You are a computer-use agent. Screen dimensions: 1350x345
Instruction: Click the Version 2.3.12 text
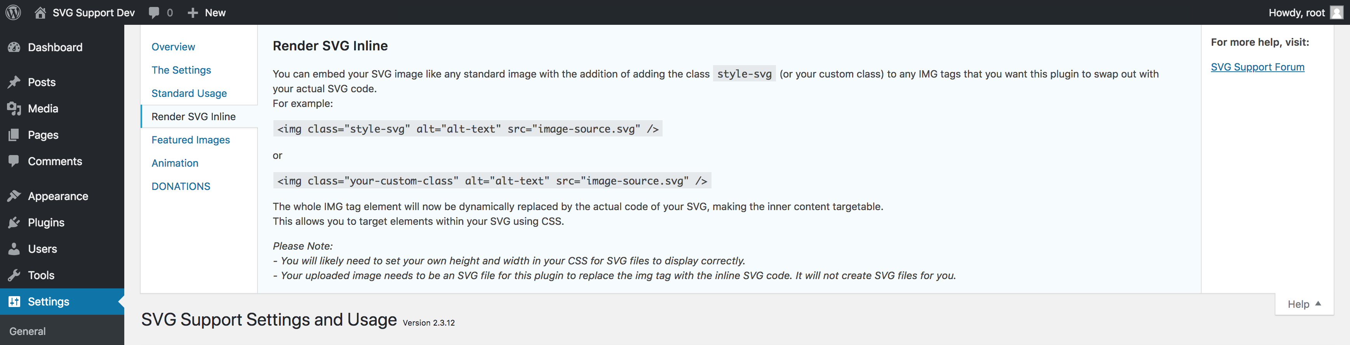(x=429, y=323)
